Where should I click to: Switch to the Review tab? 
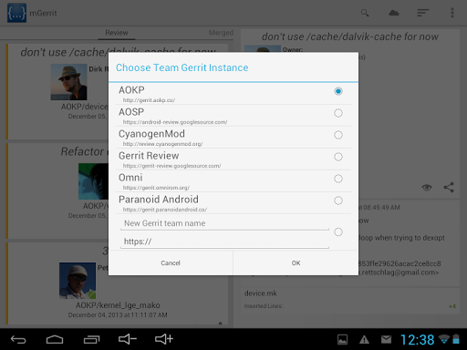pyautogui.click(x=117, y=33)
